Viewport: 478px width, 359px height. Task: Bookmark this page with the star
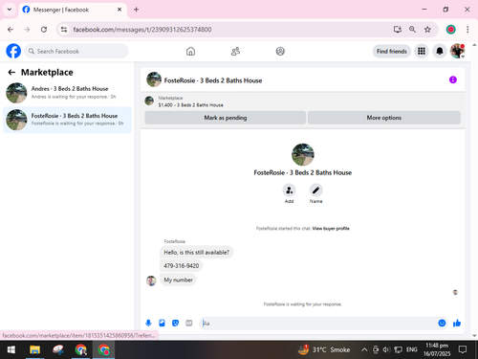pyautogui.click(x=427, y=30)
